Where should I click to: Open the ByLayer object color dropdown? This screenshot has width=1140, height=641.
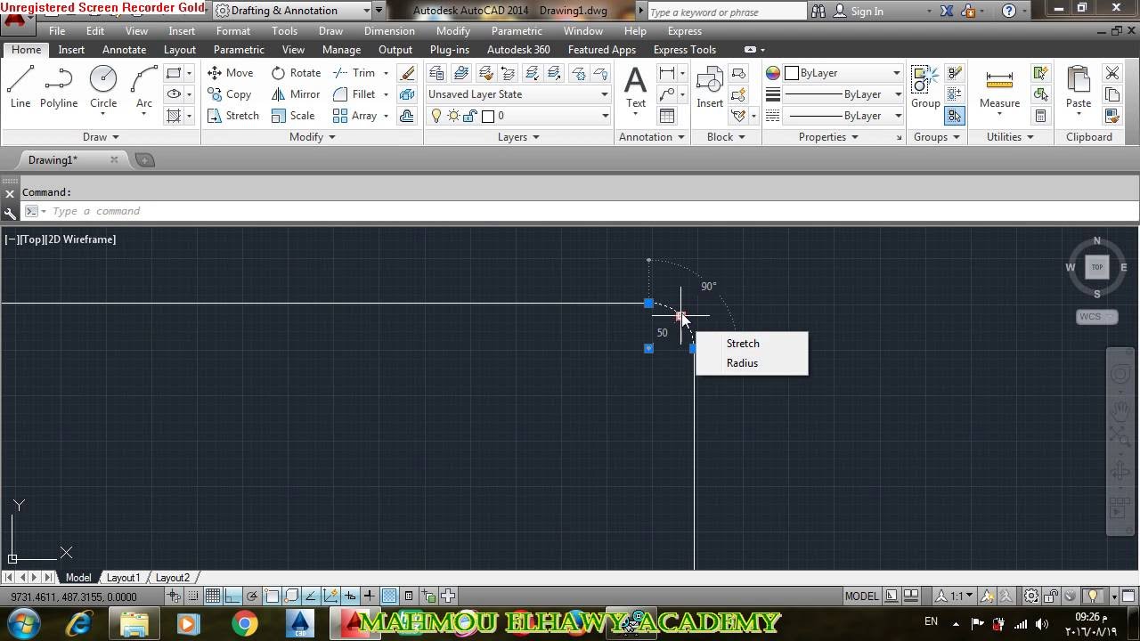pos(843,73)
